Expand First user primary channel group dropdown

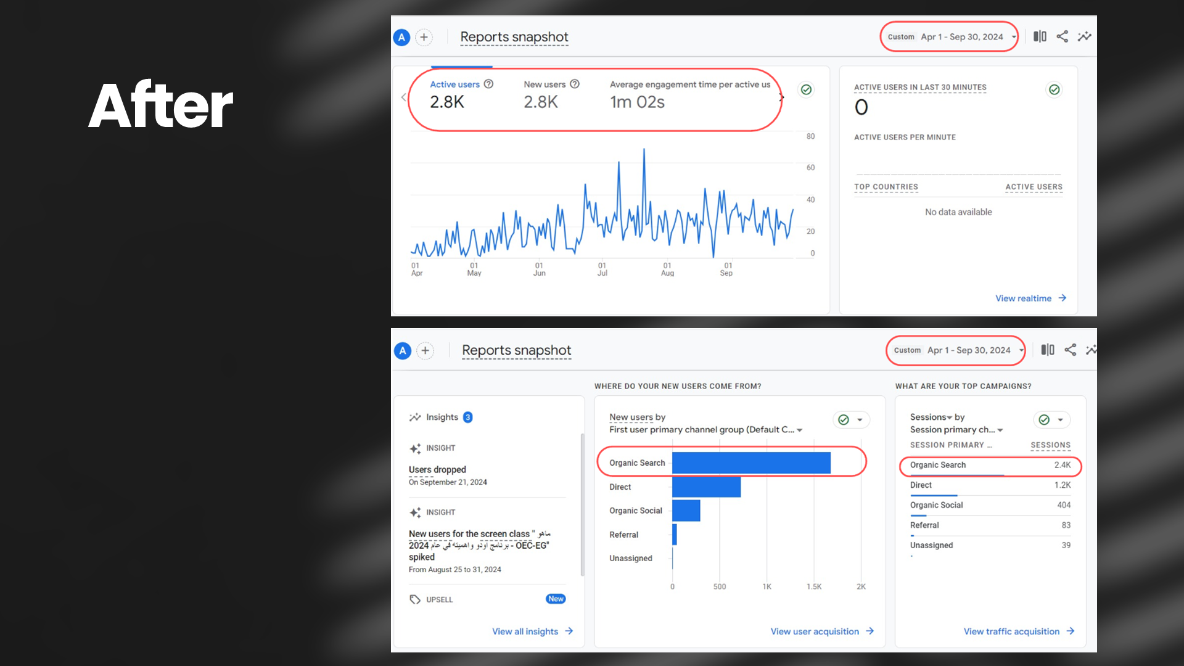tap(799, 430)
